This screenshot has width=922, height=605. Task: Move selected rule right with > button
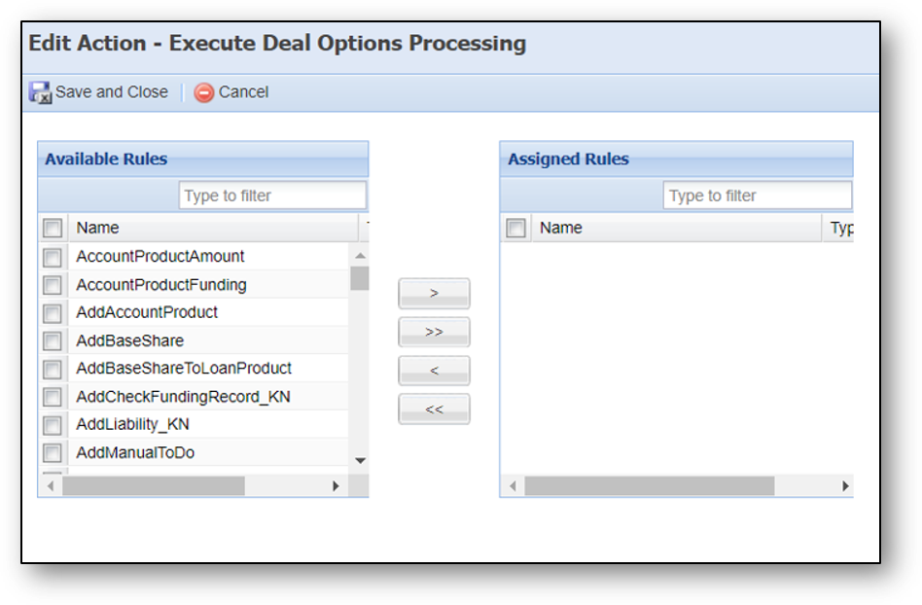[434, 293]
